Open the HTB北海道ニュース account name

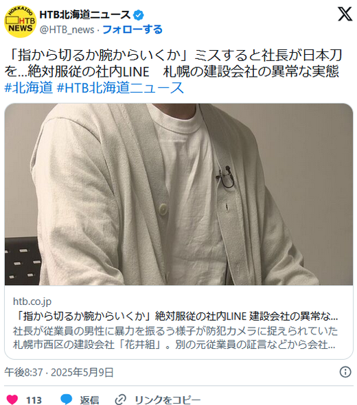(x=85, y=15)
